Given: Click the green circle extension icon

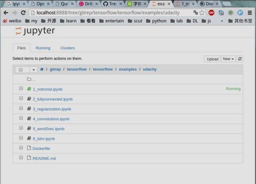Looking at the screenshot, I should pyautogui.click(x=230, y=12).
